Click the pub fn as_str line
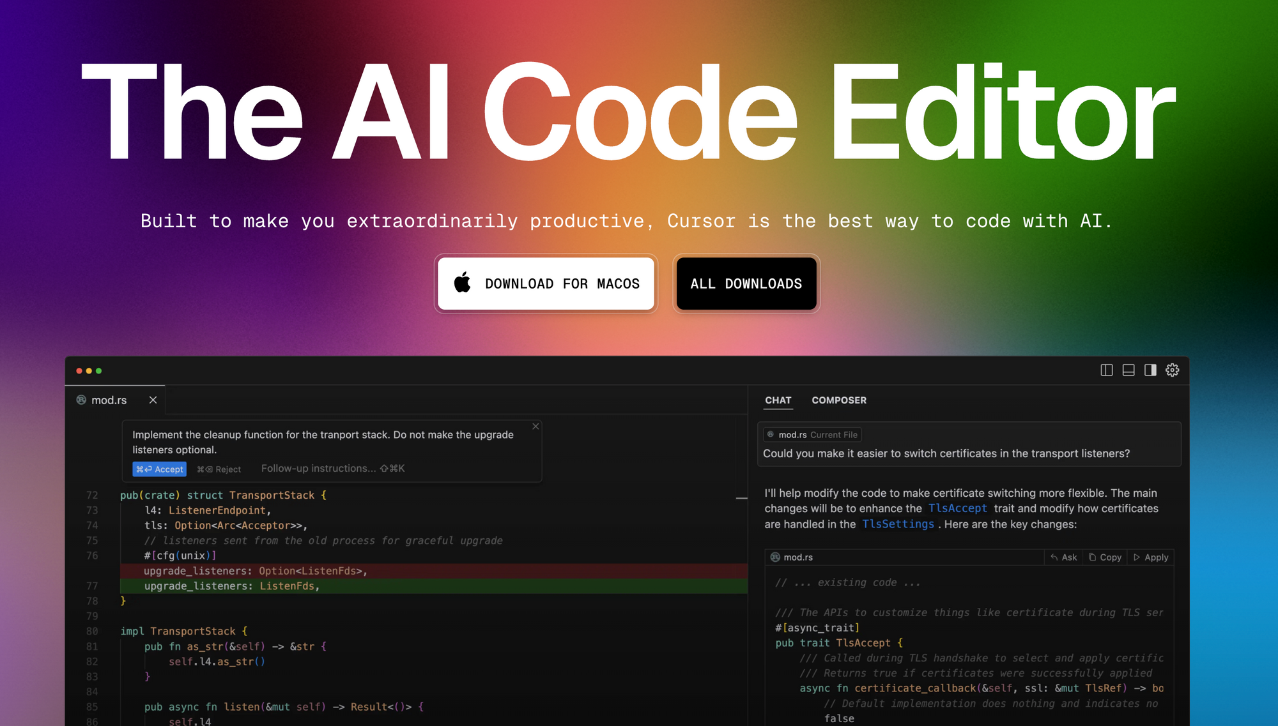Image resolution: width=1278 pixels, height=726 pixels. pos(235,647)
